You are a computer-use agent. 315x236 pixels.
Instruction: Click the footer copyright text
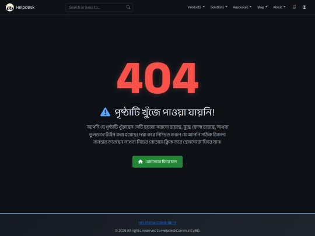coord(157,231)
